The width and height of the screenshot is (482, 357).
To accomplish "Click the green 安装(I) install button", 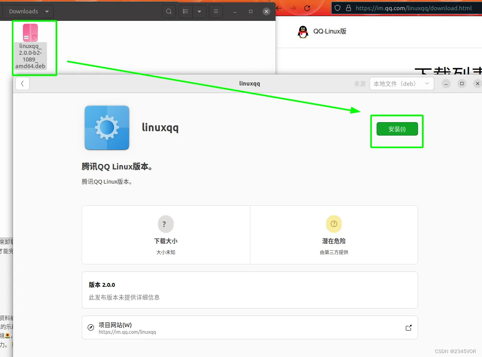I will coord(397,129).
